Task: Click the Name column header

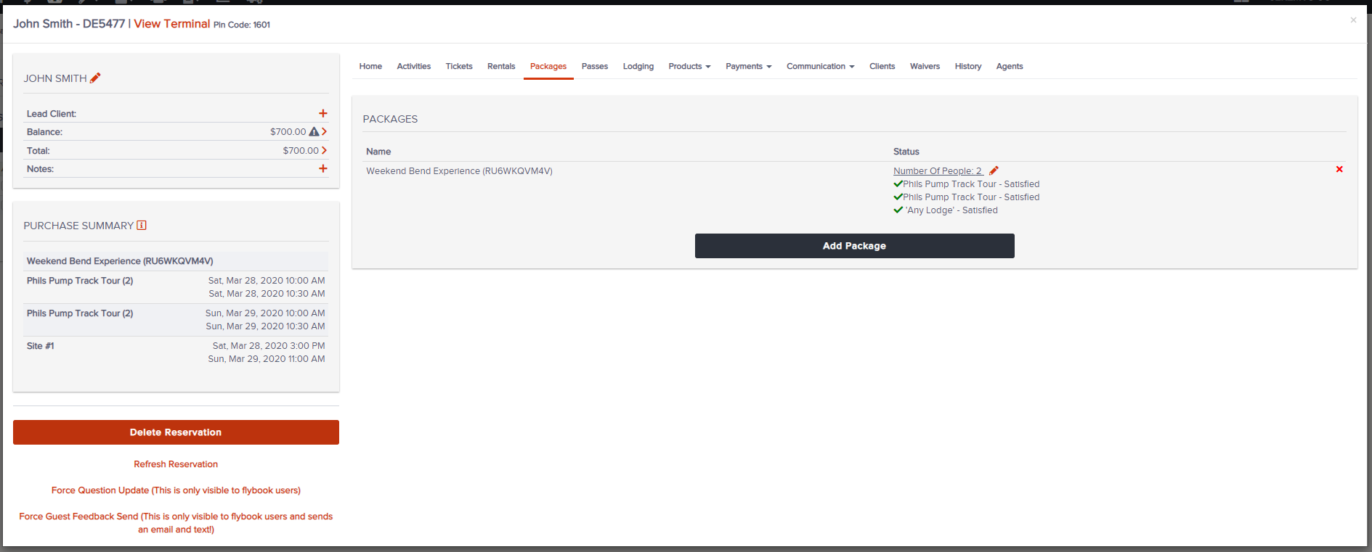Action: (378, 152)
